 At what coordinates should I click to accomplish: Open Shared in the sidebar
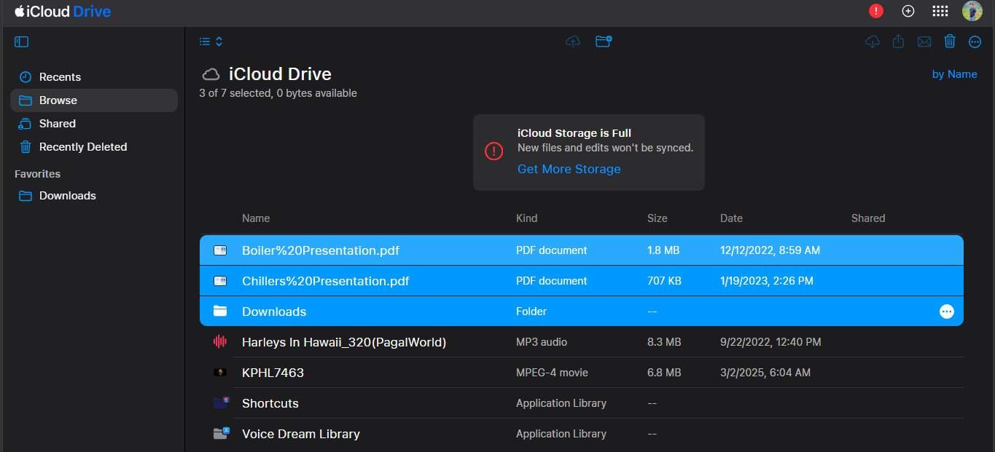point(94,124)
